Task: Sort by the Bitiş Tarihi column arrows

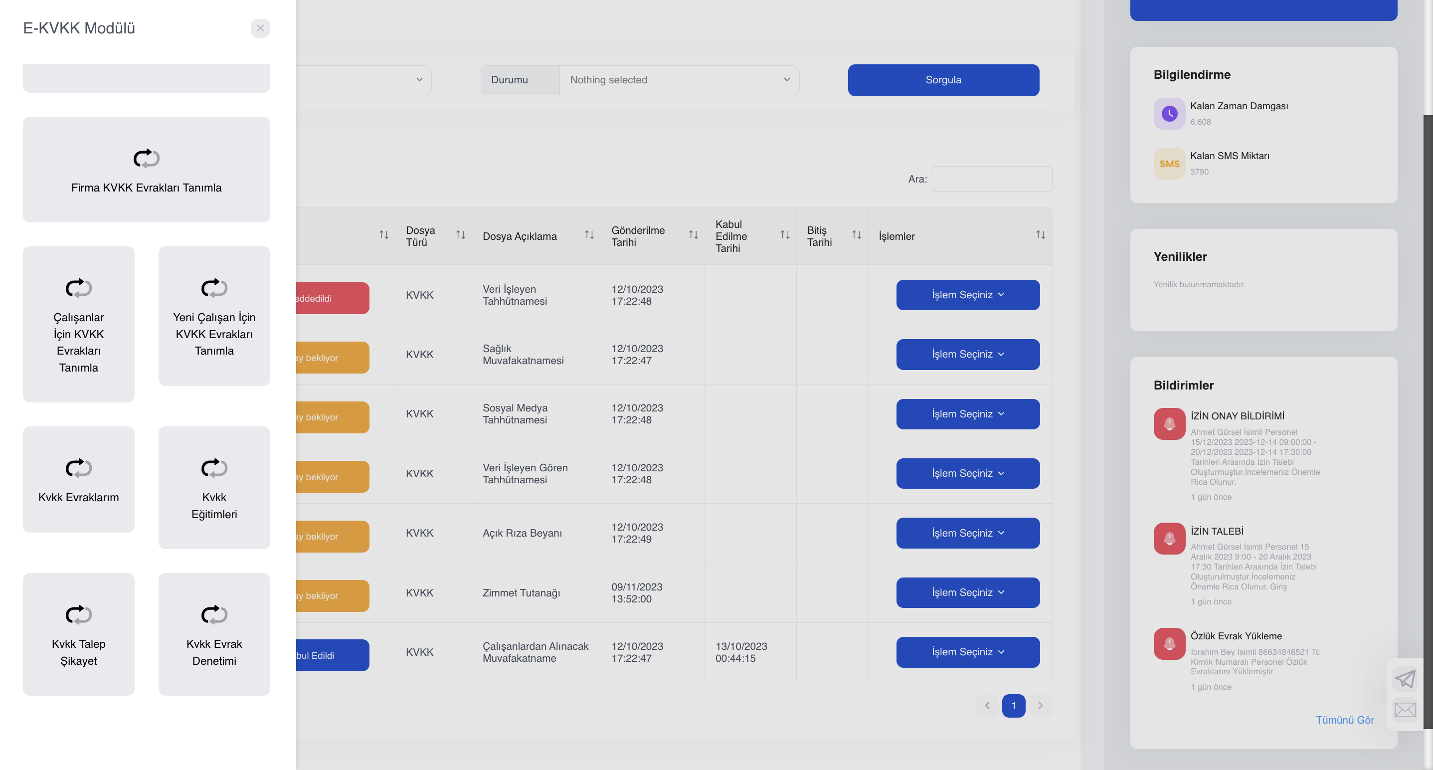Action: click(x=857, y=235)
